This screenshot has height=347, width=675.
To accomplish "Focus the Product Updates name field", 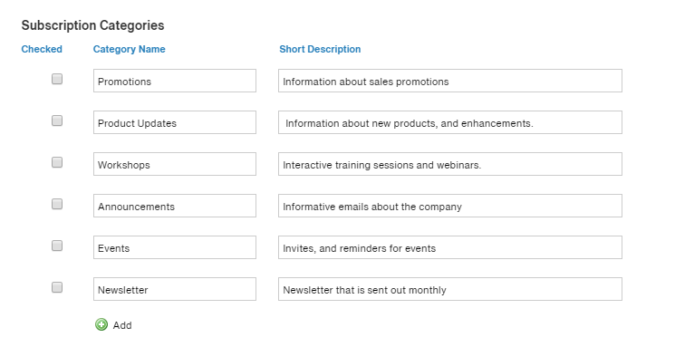I will (x=175, y=122).
